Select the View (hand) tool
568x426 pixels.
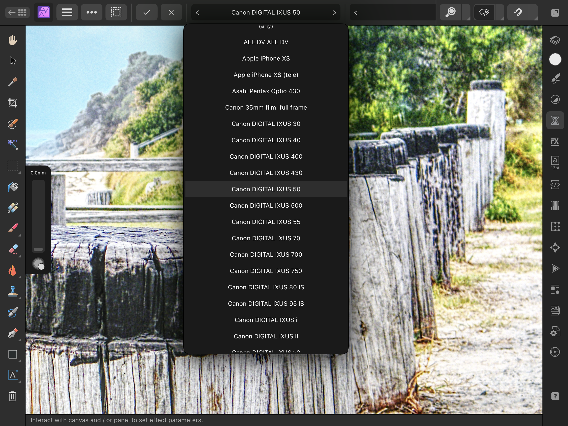pos(13,40)
